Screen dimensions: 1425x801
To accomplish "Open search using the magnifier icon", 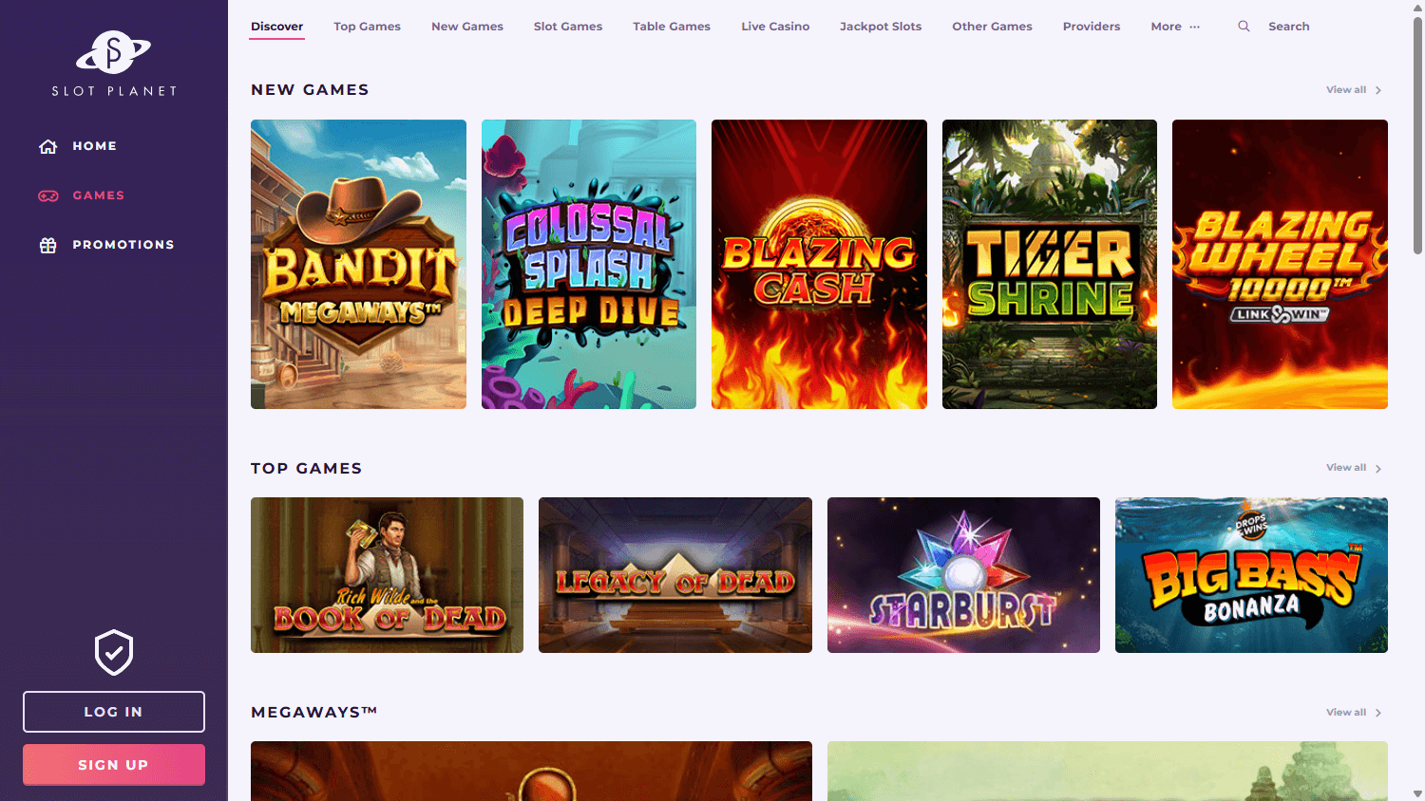I will [x=1244, y=26].
